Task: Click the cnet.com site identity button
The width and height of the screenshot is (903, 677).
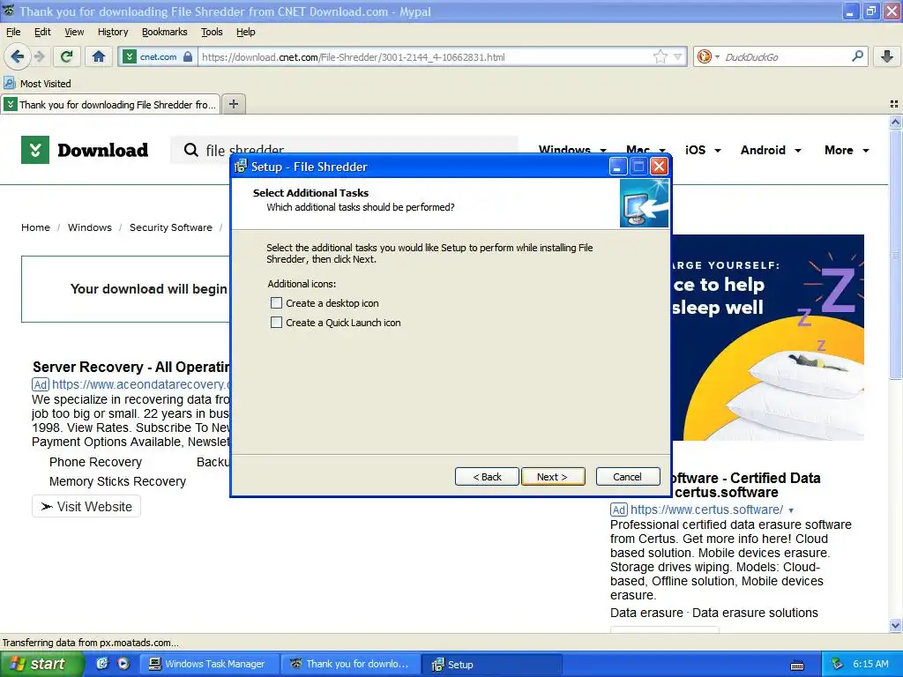Action: coord(158,57)
